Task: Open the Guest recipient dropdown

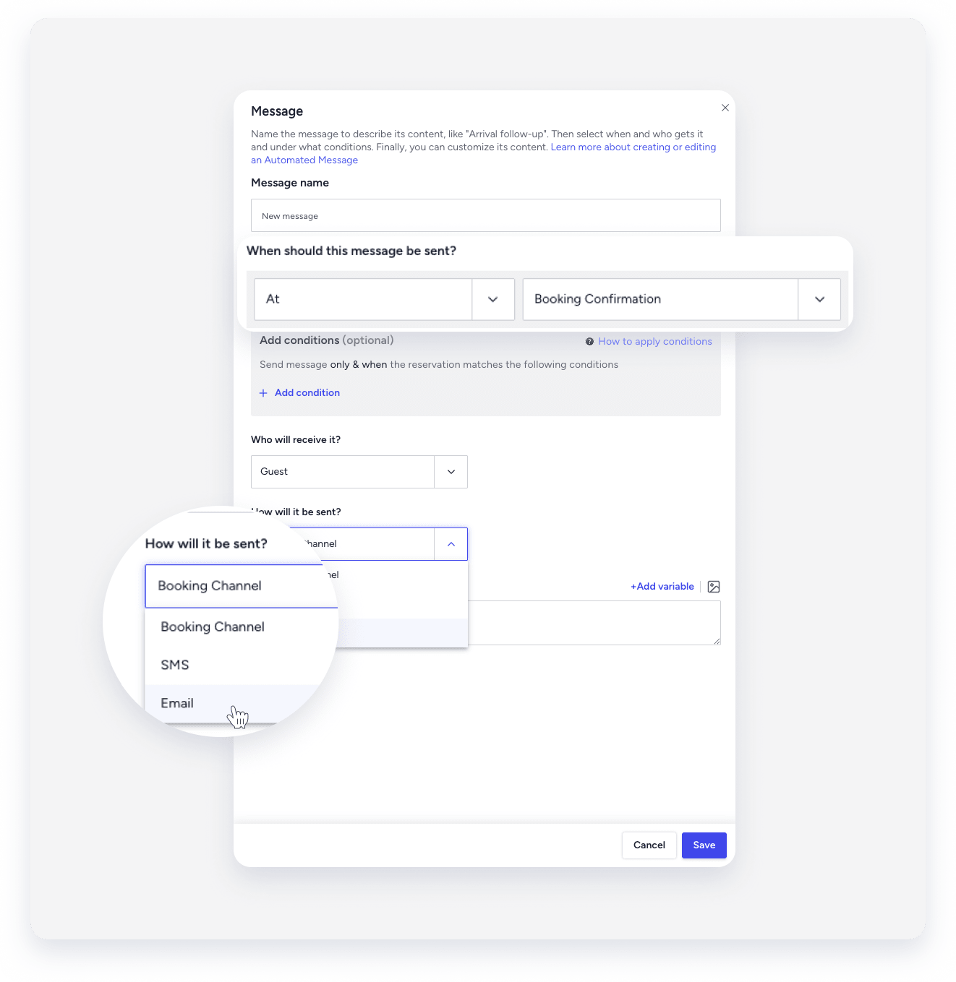Action: [x=450, y=471]
